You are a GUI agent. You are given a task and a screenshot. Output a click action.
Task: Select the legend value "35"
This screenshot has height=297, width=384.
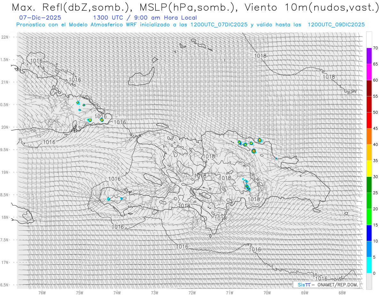coord(376,161)
